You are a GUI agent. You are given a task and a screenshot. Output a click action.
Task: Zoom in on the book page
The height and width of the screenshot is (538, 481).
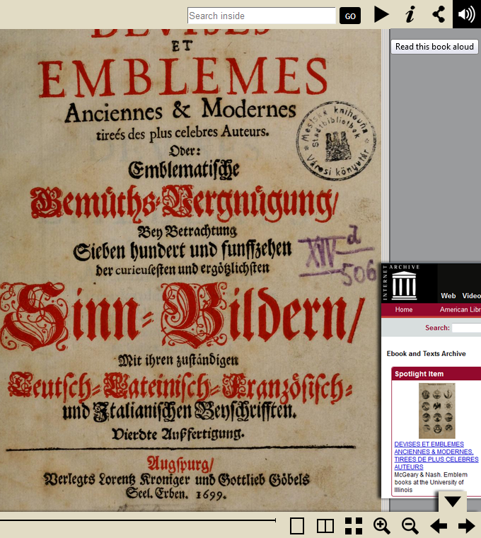[x=382, y=526]
